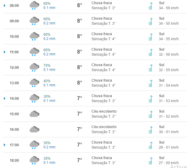This screenshot has height=168, width=187.
Task: Click the wind direction arrow at 17:00
Action: 150,145
